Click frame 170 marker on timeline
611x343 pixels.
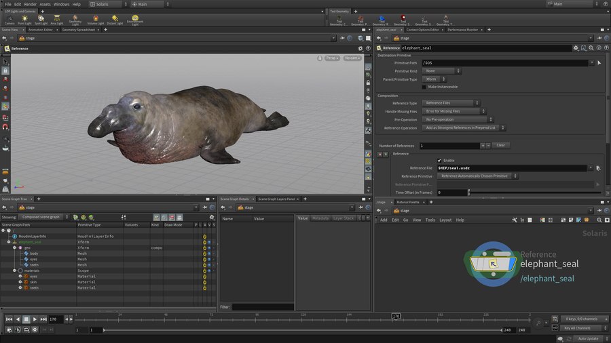(x=396, y=316)
